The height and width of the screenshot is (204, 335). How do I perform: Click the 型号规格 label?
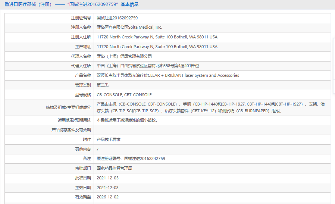click(83, 95)
